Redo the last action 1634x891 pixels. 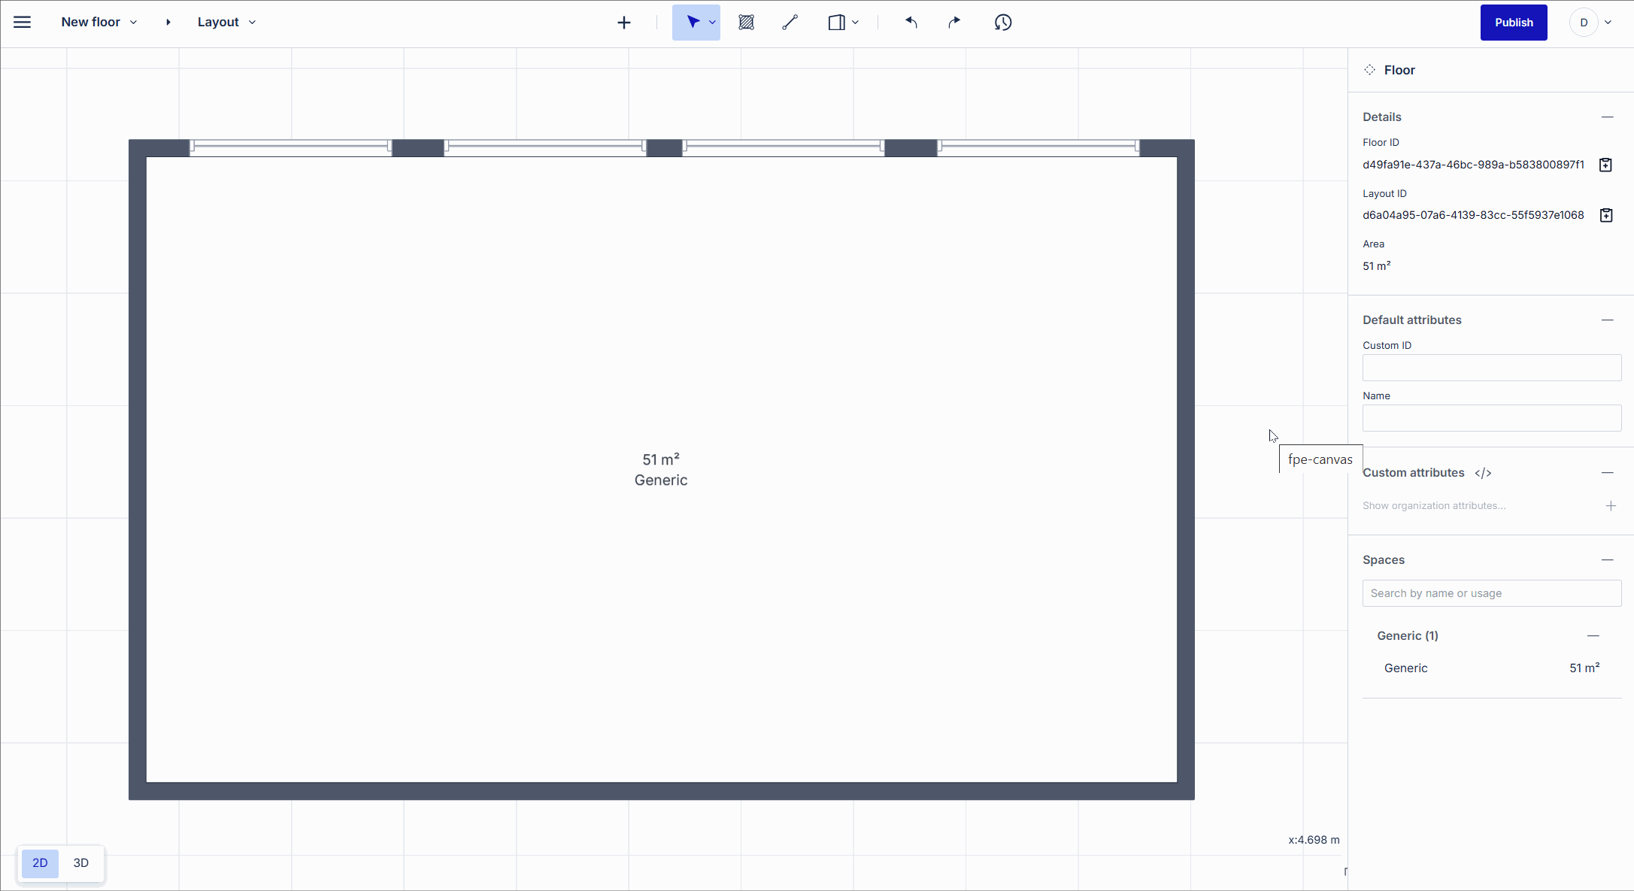[953, 22]
